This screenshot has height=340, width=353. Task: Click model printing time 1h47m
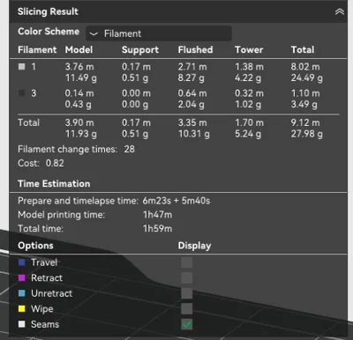click(x=158, y=215)
